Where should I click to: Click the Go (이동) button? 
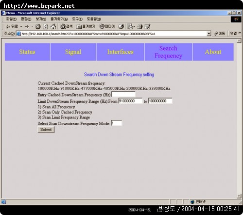tap(220, 34)
